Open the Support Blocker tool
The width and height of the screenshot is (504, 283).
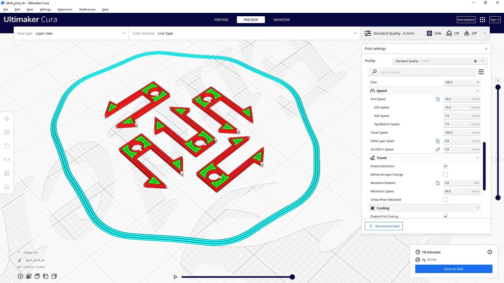coord(7,187)
